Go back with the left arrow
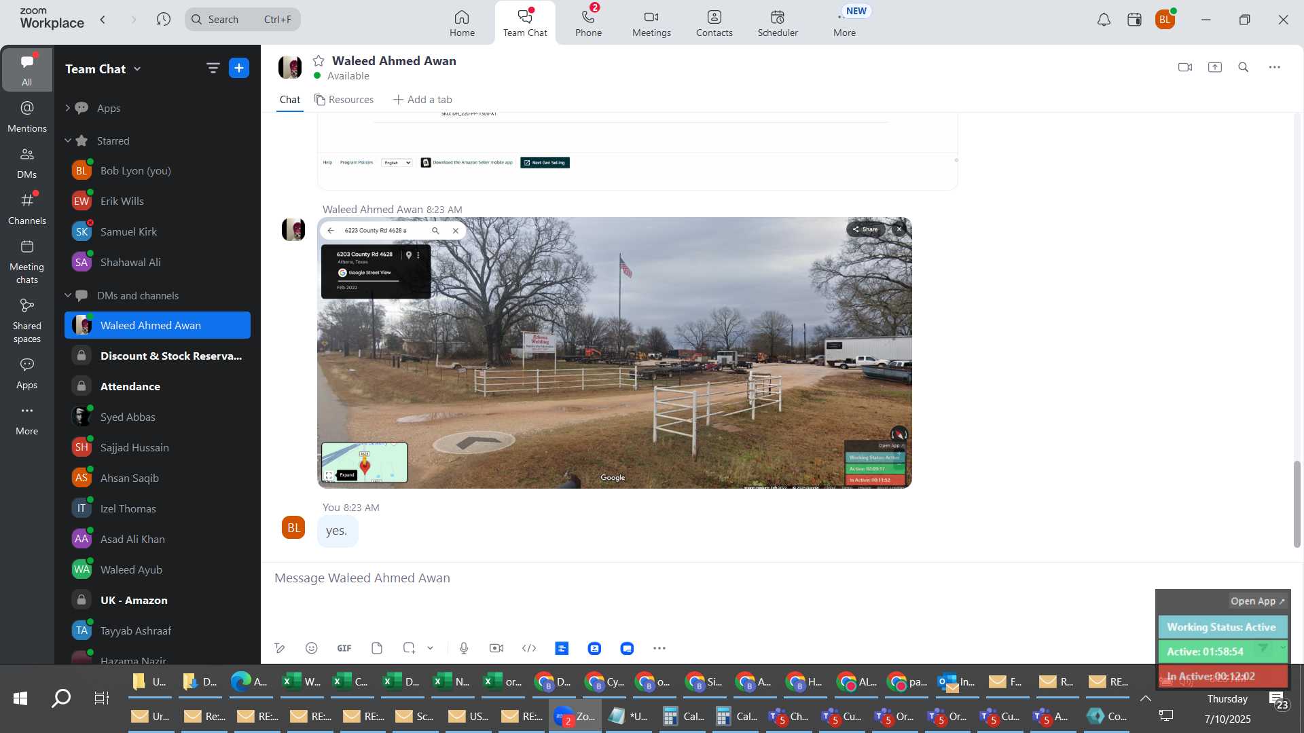 pyautogui.click(x=103, y=20)
